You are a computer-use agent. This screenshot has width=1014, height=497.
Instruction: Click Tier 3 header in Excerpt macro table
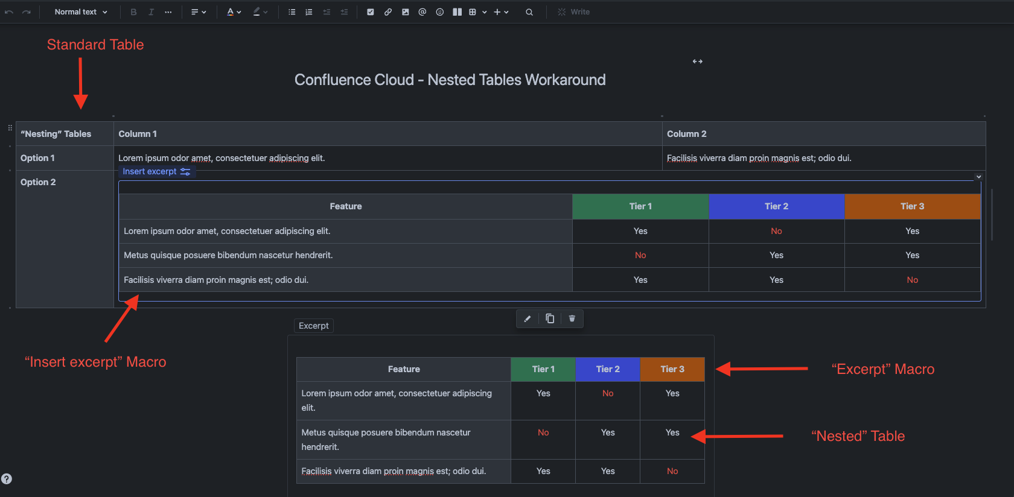point(672,369)
